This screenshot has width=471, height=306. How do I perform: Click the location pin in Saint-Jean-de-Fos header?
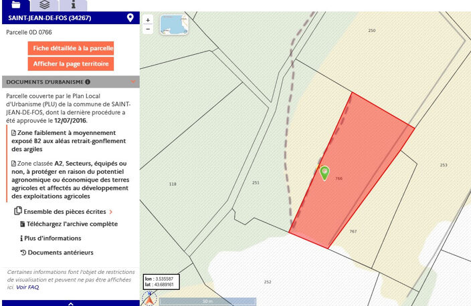(130, 17)
